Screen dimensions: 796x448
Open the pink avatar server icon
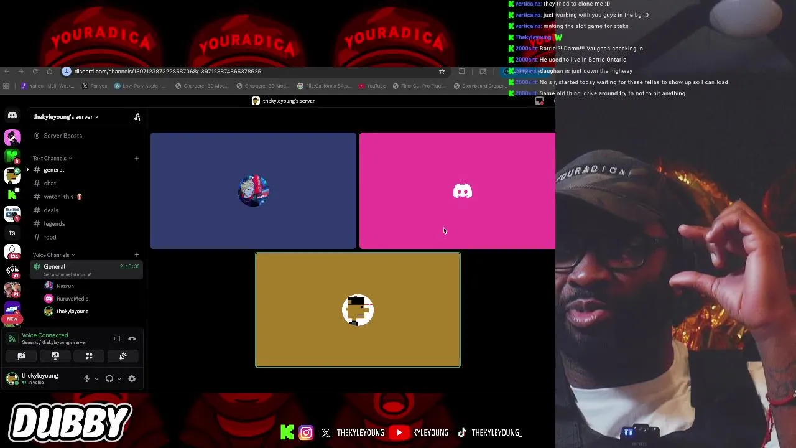pos(12,137)
